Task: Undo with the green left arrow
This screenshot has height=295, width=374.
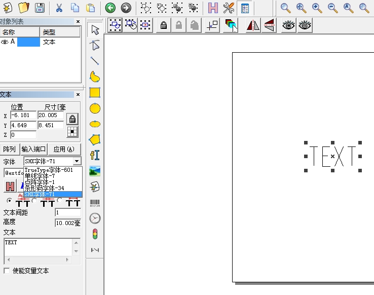Action: click(110, 8)
